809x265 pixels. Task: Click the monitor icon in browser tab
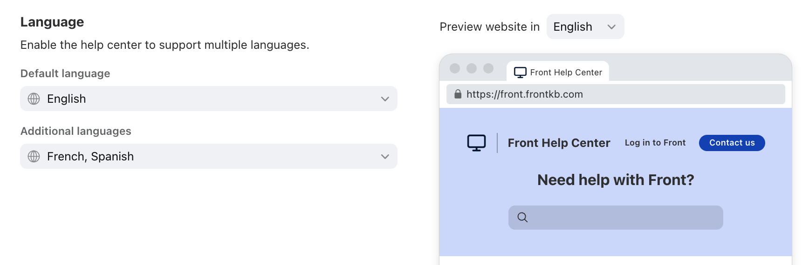pos(520,73)
